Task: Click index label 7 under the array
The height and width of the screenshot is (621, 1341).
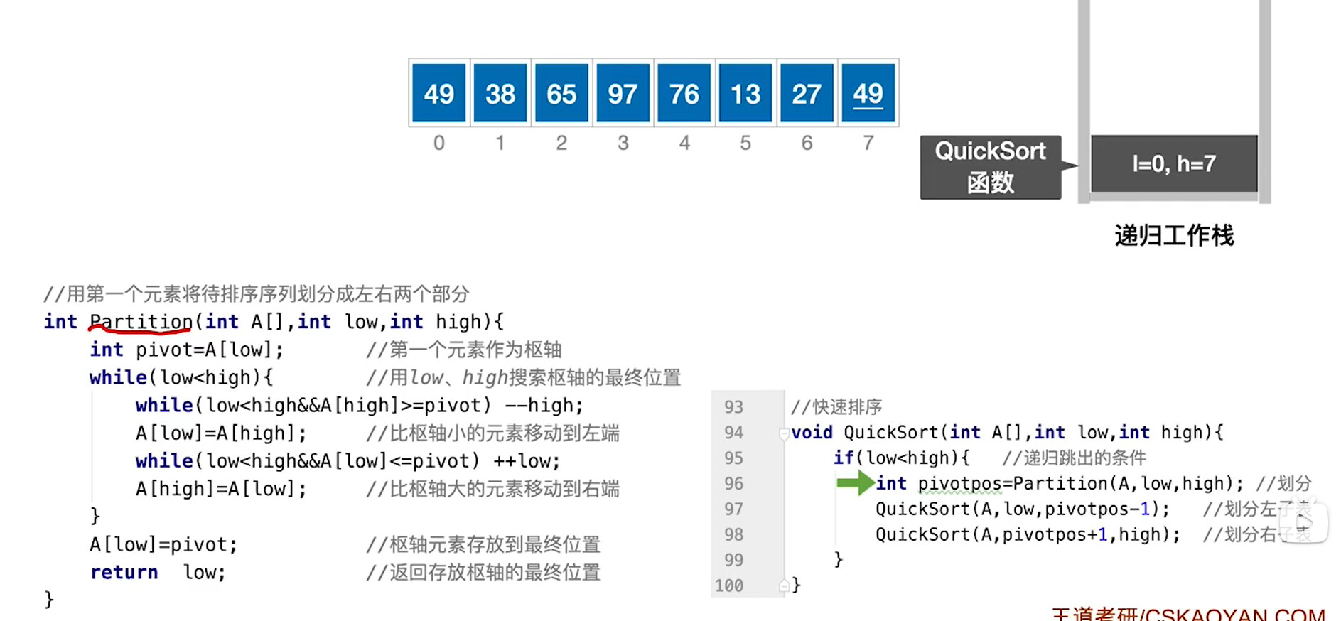Action: [x=868, y=143]
